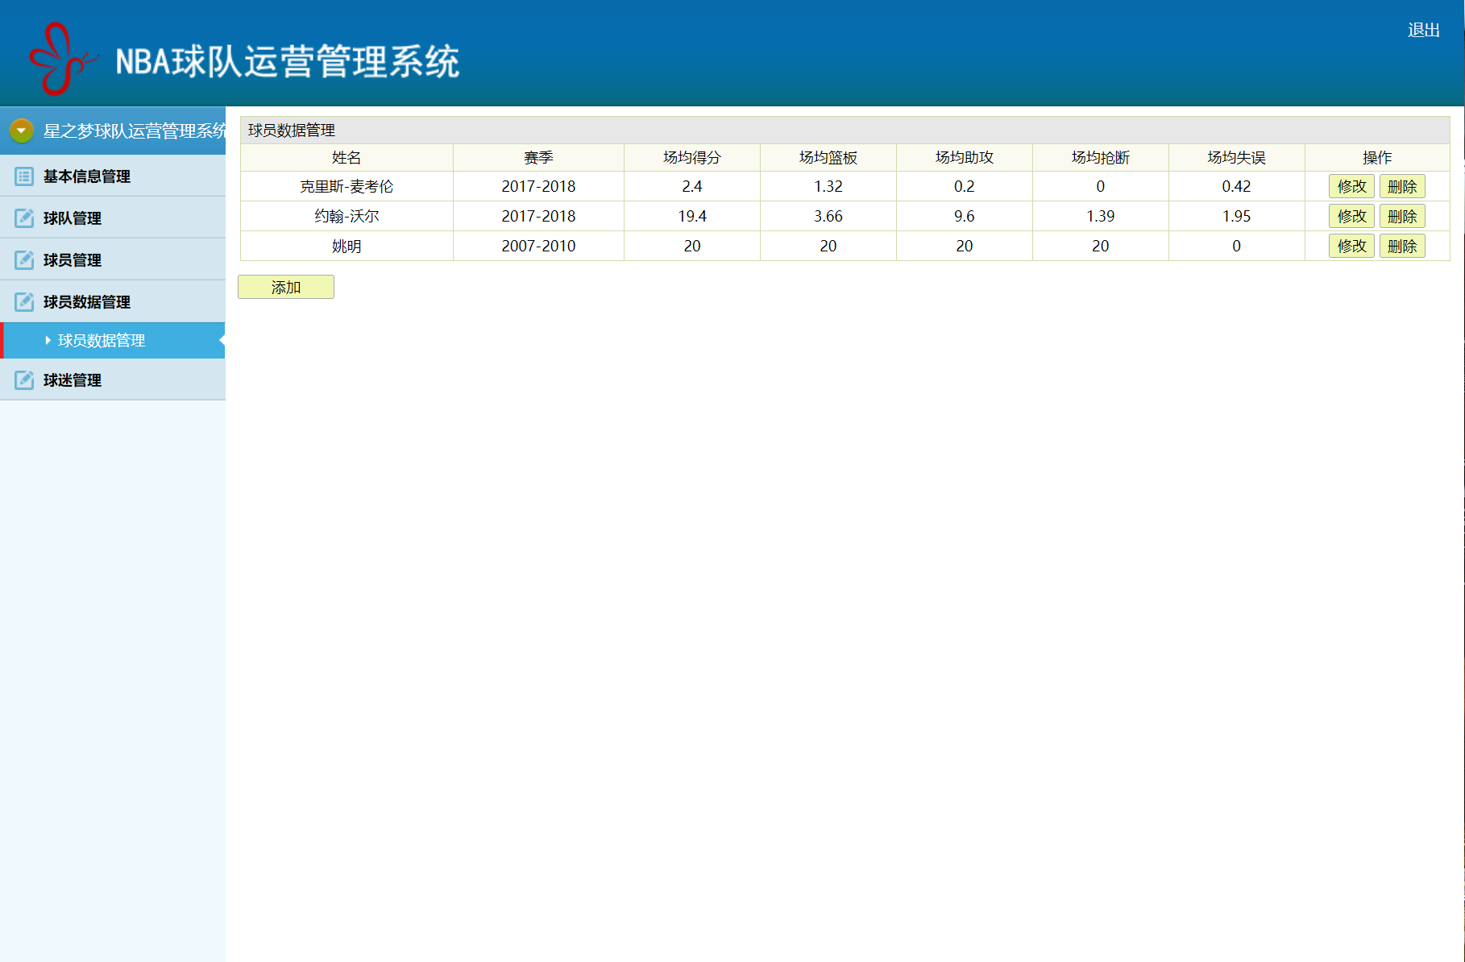Click the green circle icon beside 星之梦球队运营管理系统

tap(19, 130)
